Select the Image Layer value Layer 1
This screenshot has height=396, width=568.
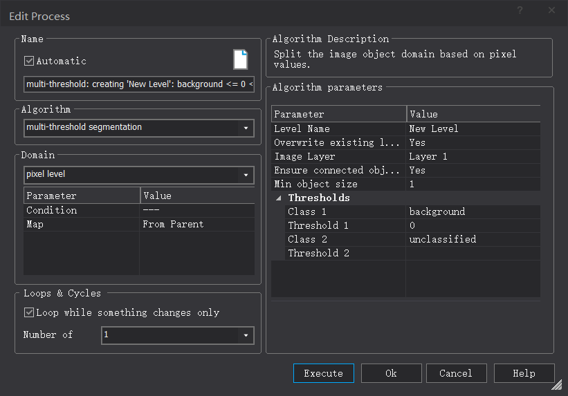tap(473, 156)
